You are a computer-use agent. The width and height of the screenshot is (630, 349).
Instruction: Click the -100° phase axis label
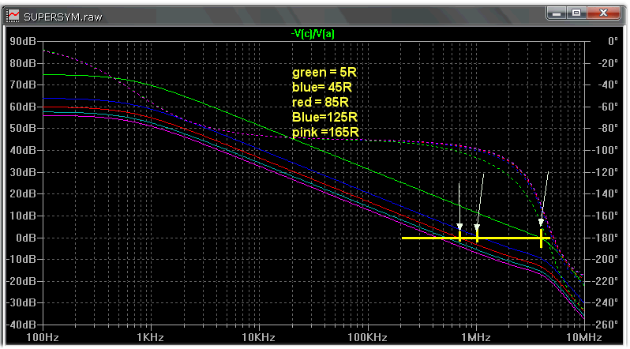point(604,150)
